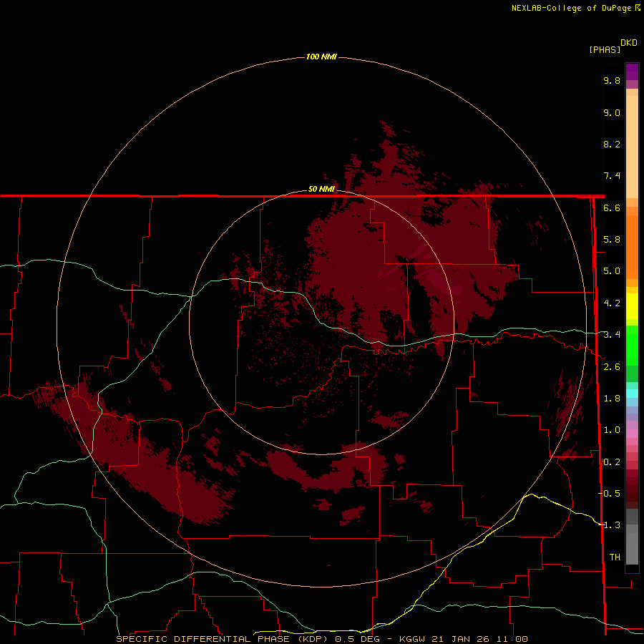Viewport: 644px width, 644px height.
Task: Click the 1.0 color scale value
Action: 612,430
